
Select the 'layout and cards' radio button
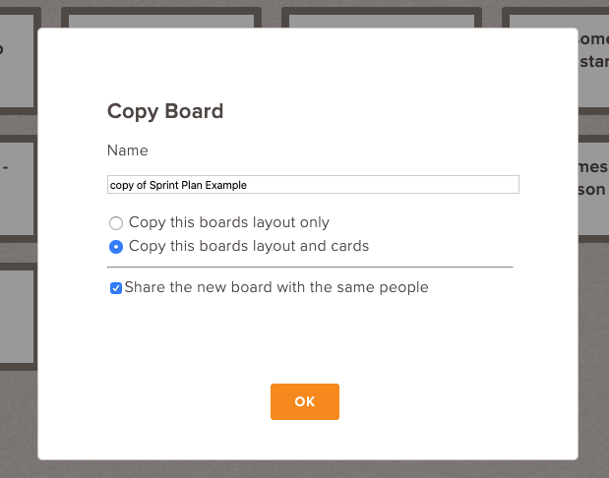coord(116,247)
